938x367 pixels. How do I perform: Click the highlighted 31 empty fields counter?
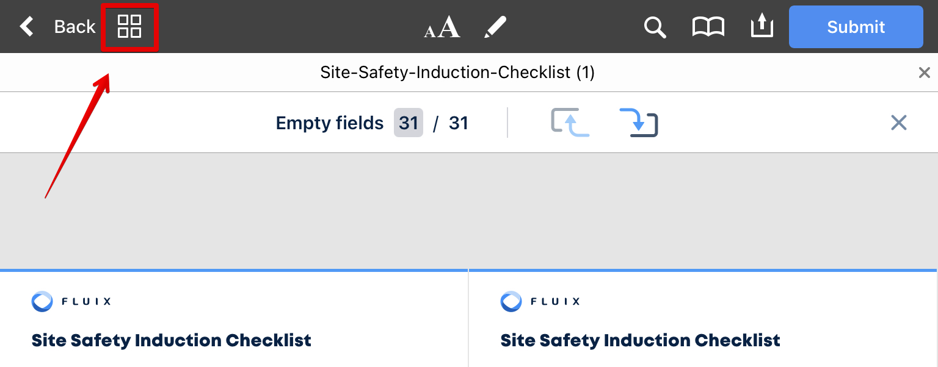click(408, 123)
